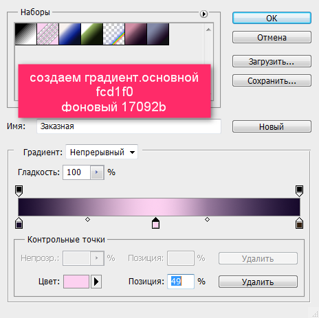
Task: Choose the pink striped transparent preset
Action: [47, 34]
